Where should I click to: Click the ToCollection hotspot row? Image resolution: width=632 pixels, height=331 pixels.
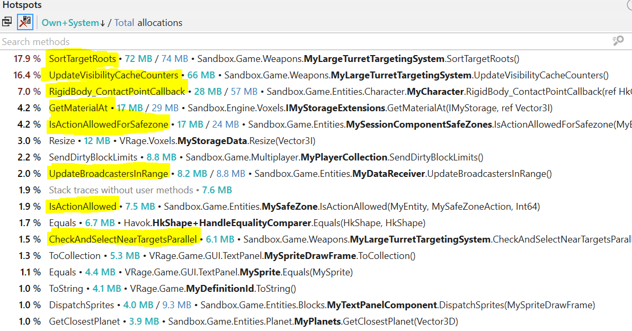75,256
